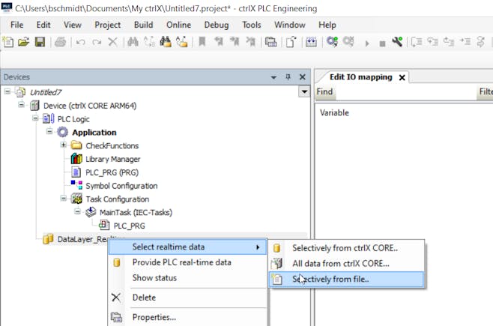Pin the Devices panel with auto-hide icon

[288, 76]
